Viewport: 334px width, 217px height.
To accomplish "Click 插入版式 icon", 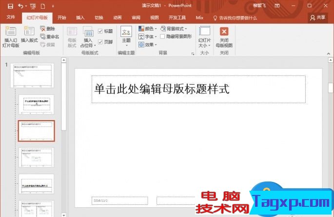I will (x=29, y=35).
